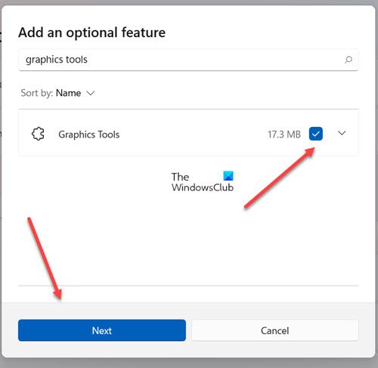Click the blank space right of the Sort by dropdown
Viewport: 378px width, 368px height.
coord(227,93)
